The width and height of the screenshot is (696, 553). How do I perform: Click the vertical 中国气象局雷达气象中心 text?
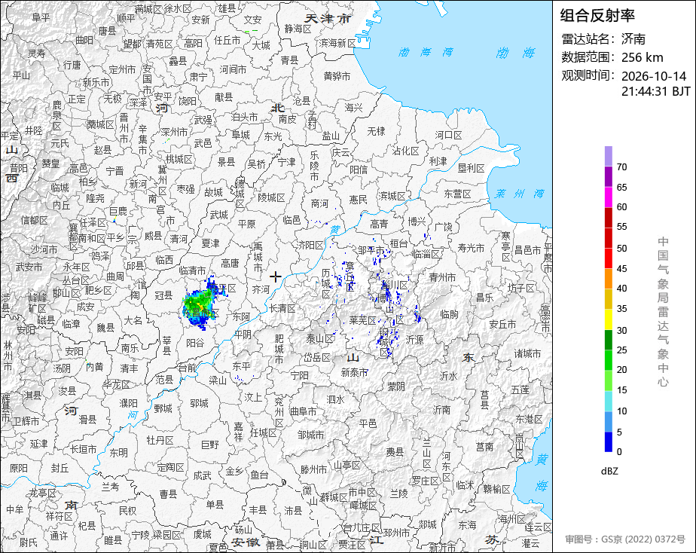(663, 312)
